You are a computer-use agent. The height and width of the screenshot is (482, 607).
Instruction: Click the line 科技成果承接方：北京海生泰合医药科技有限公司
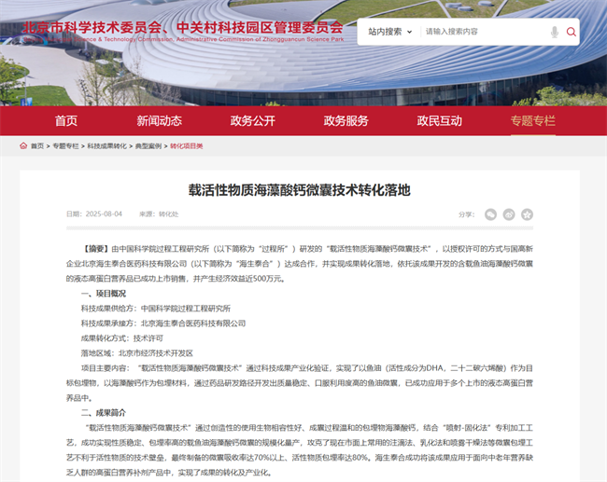(163, 324)
